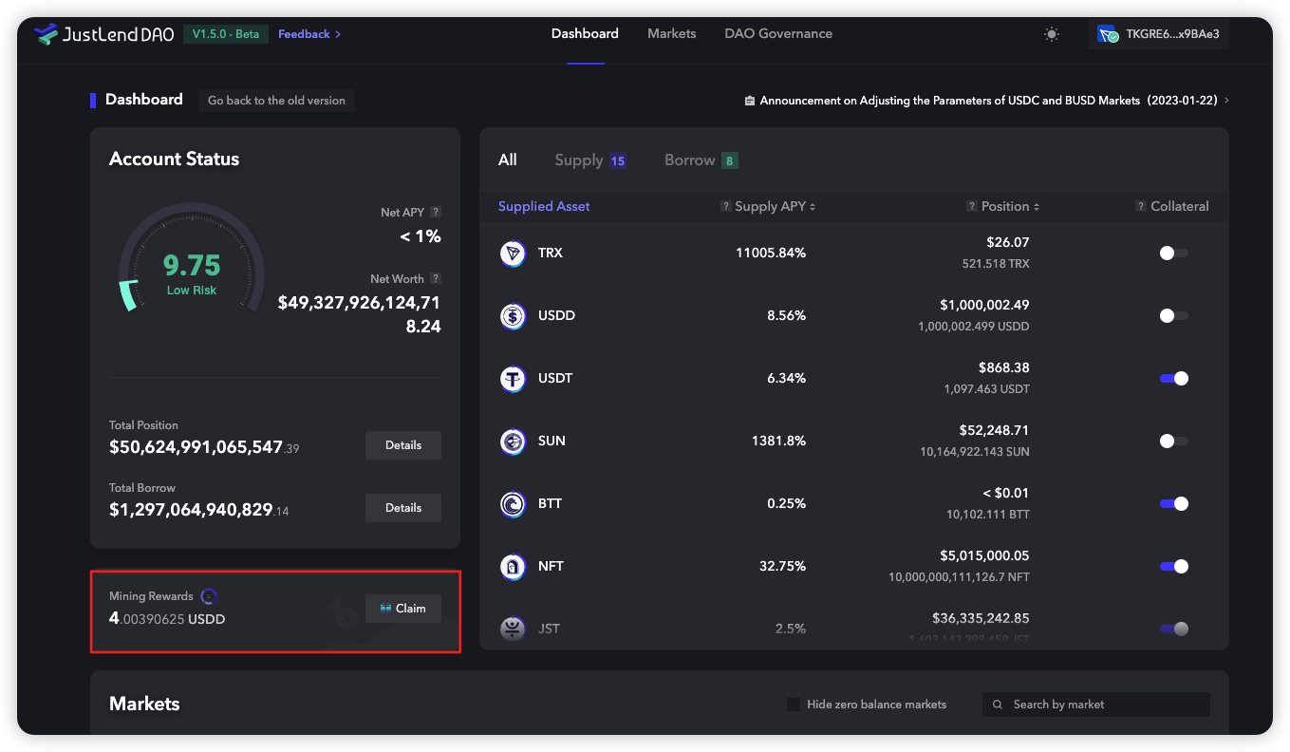Click the SUN supply APY 1381.8%

coord(778,442)
